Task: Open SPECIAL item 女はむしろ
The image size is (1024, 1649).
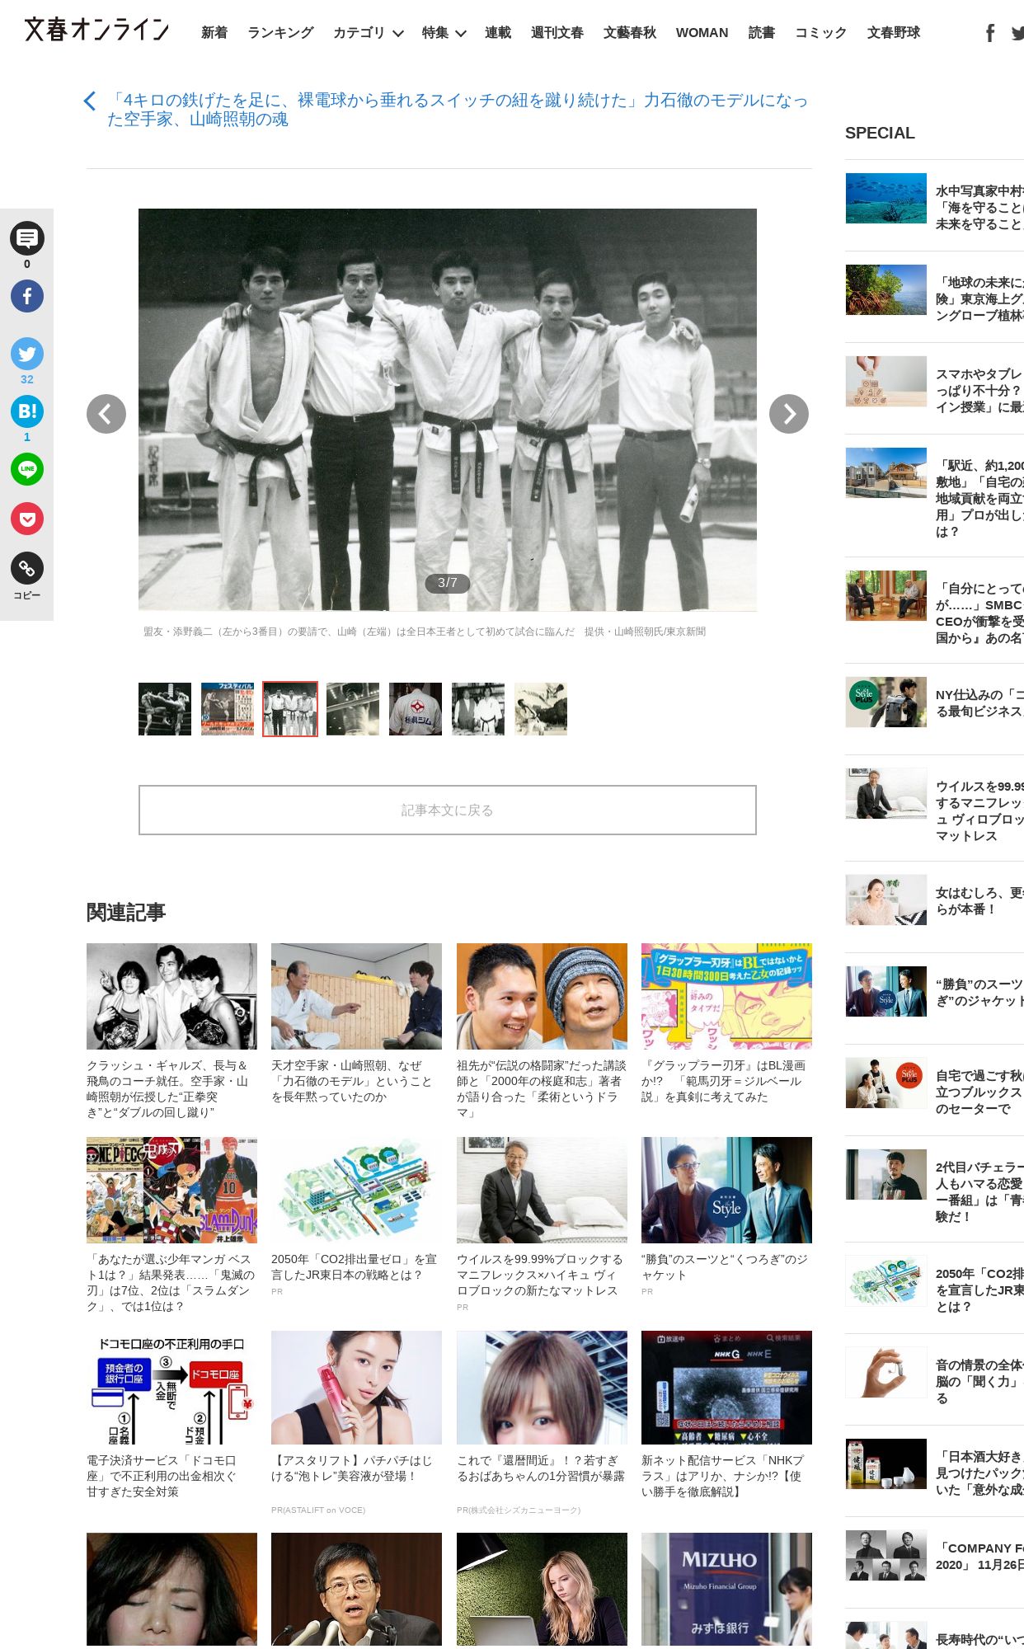Action: [935, 900]
